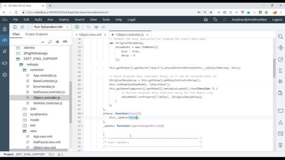Open the rocket storyboard perspective icon
Viewport: 285px width, 160px height.
pyautogui.click(x=4, y=52)
